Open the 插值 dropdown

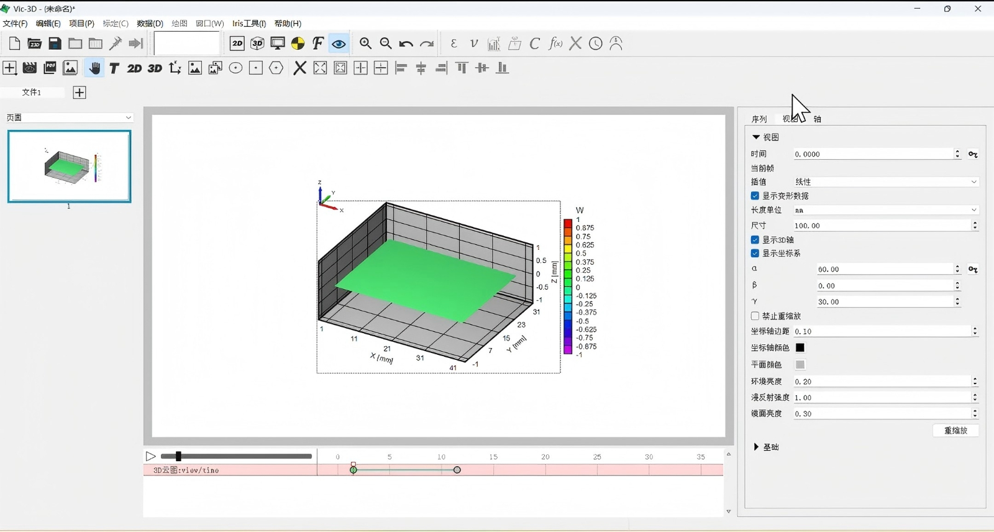(885, 182)
